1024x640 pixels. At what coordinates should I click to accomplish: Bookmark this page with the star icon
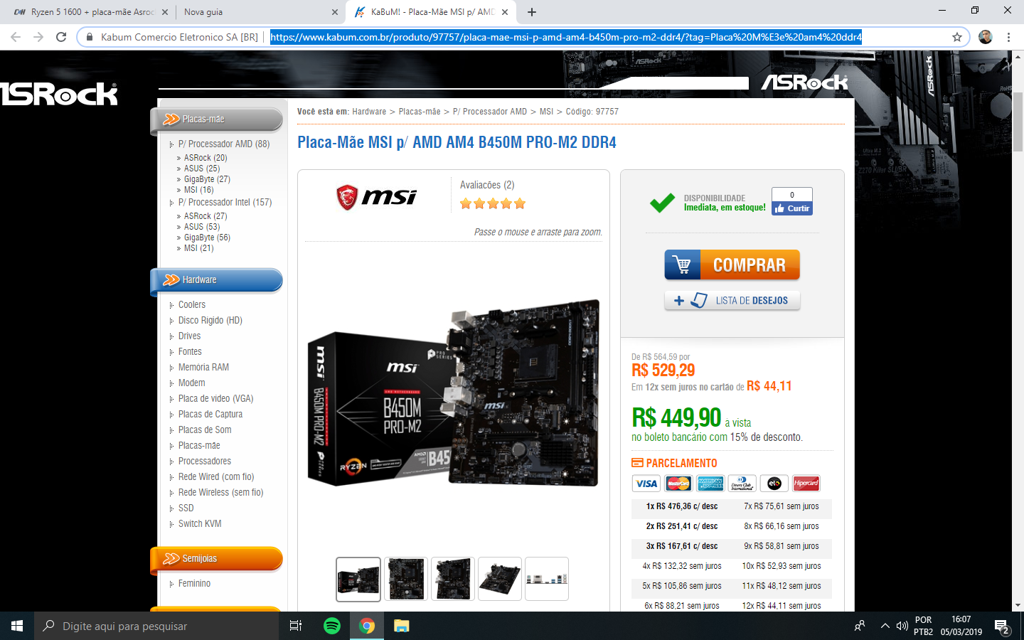[957, 37]
